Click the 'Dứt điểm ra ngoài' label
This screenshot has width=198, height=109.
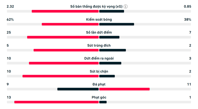[x=99, y=58]
